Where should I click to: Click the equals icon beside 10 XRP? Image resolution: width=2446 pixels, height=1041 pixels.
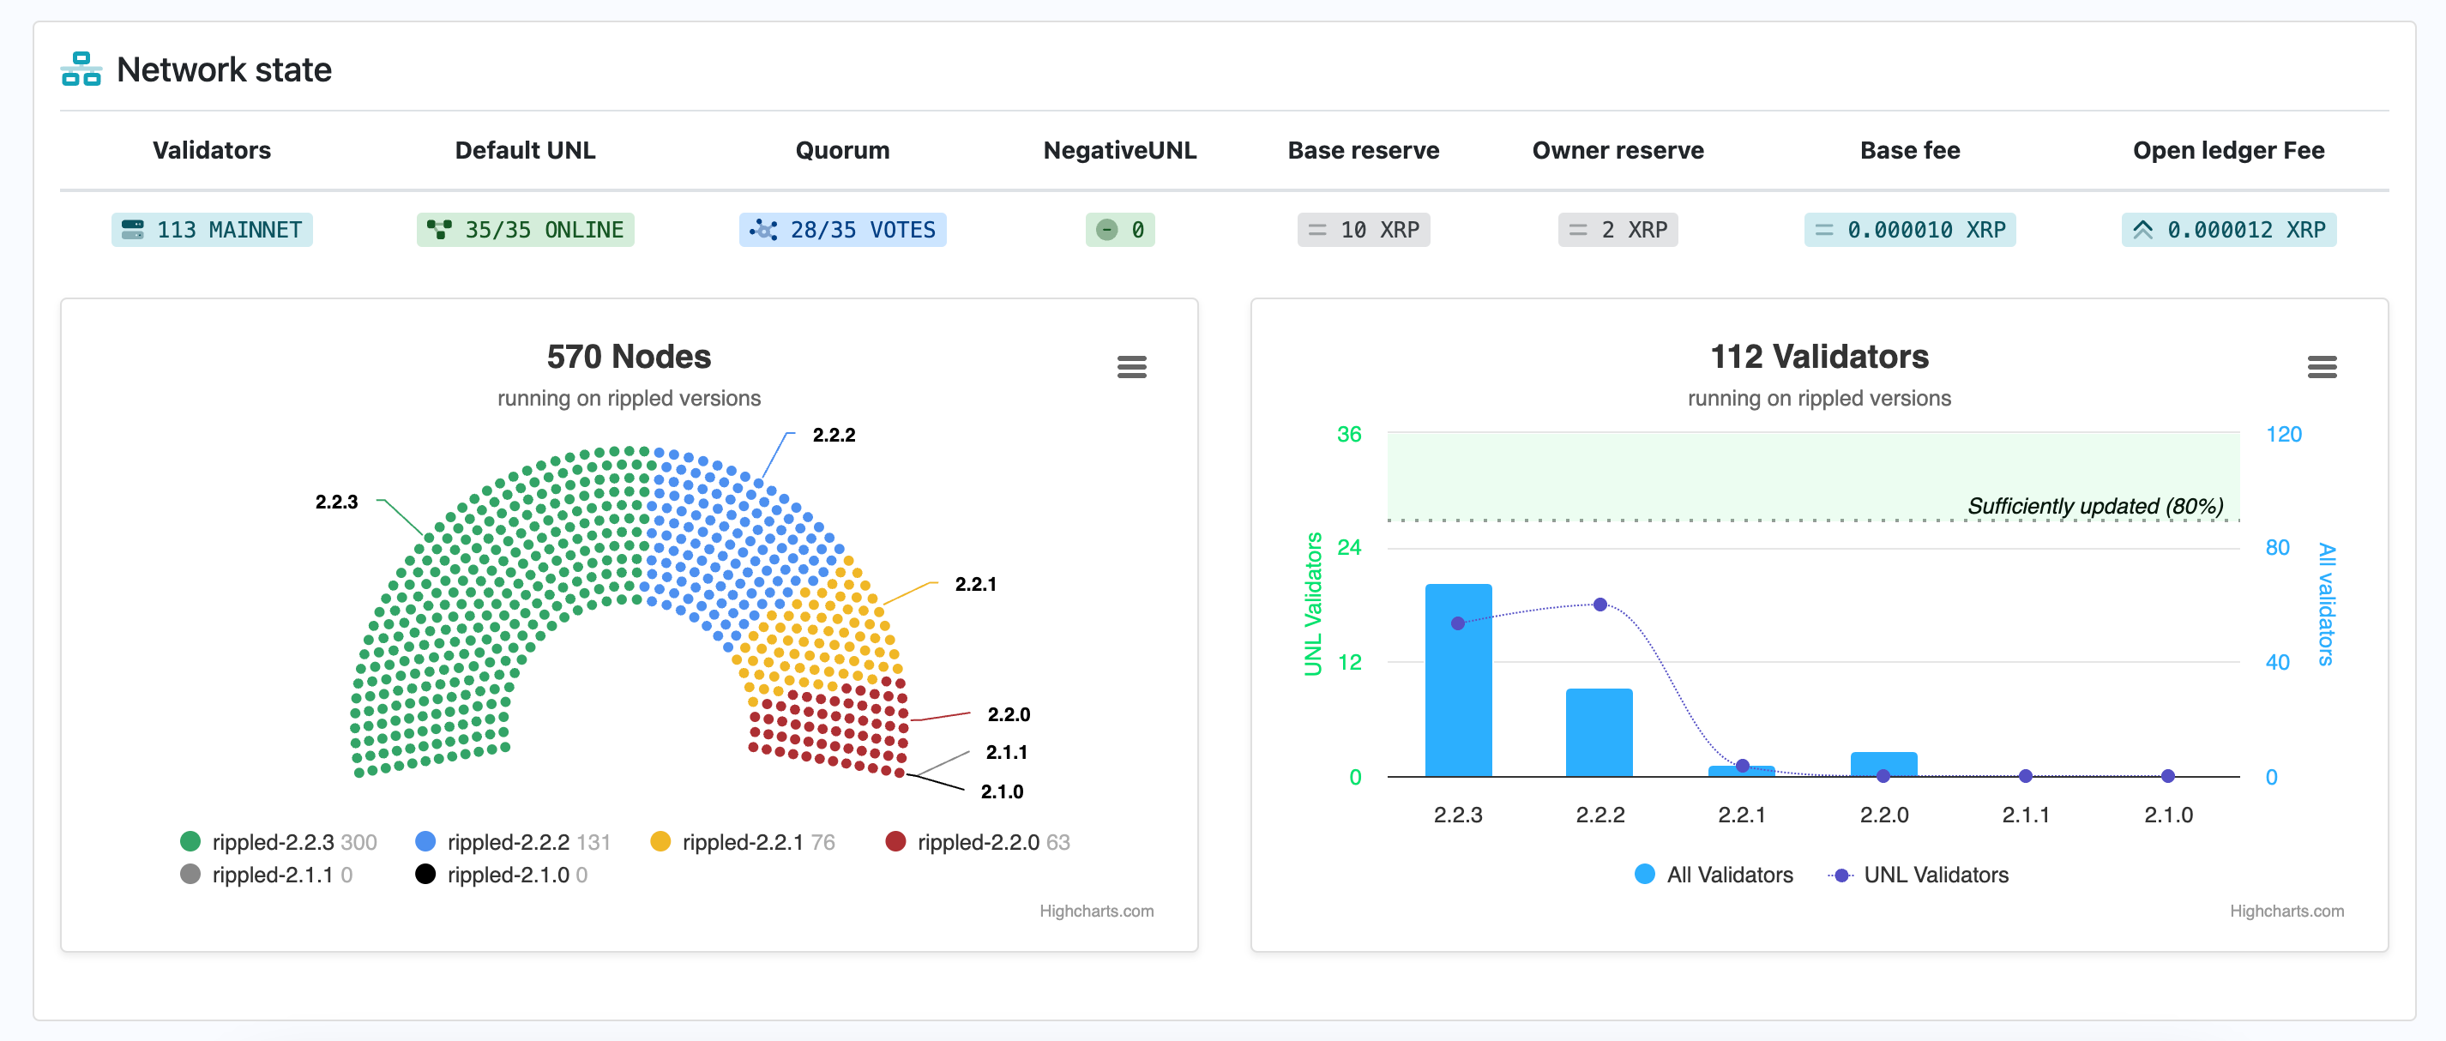coord(1317,230)
